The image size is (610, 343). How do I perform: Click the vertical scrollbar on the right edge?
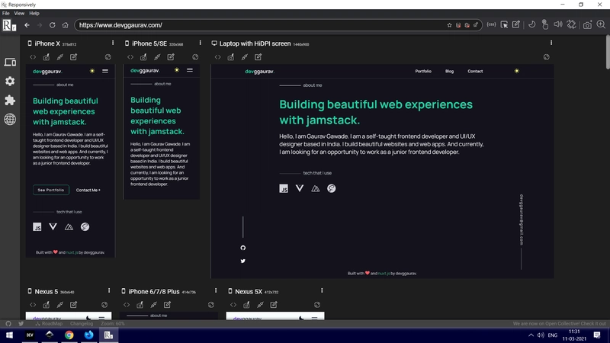[608, 52]
